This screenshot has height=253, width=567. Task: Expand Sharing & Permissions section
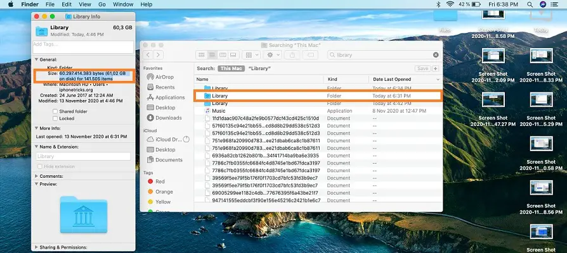point(35,249)
